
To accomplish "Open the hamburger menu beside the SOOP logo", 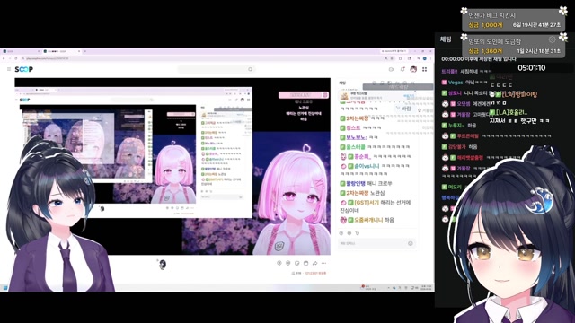I will pos(9,69).
